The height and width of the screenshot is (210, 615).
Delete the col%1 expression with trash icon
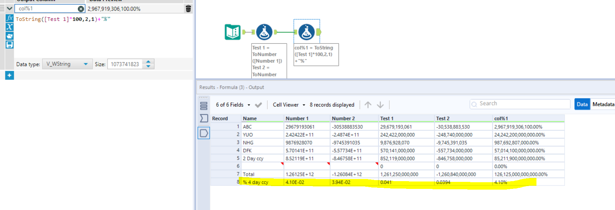click(x=188, y=9)
